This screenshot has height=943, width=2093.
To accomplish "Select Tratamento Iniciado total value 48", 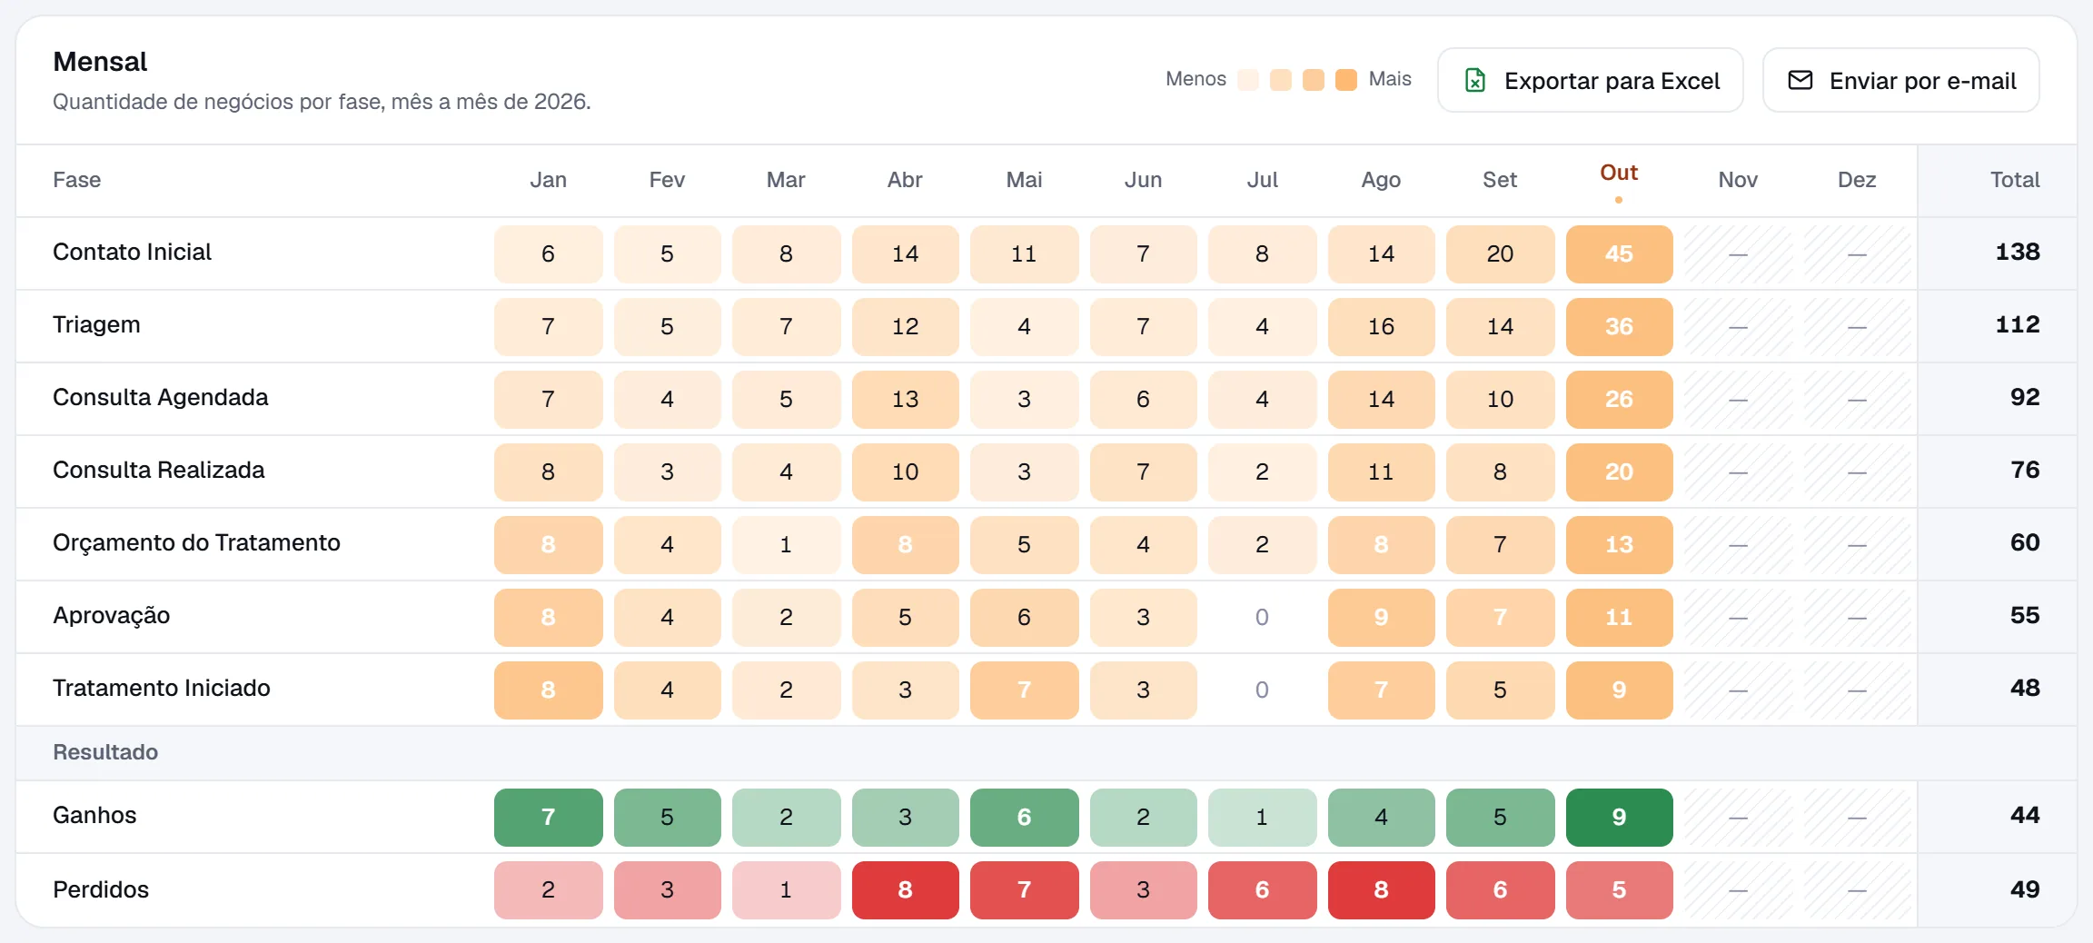I will coord(2025,688).
